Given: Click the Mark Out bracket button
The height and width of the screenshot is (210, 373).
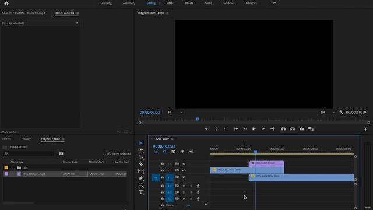Looking at the screenshot, I should (x=224, y=129).
